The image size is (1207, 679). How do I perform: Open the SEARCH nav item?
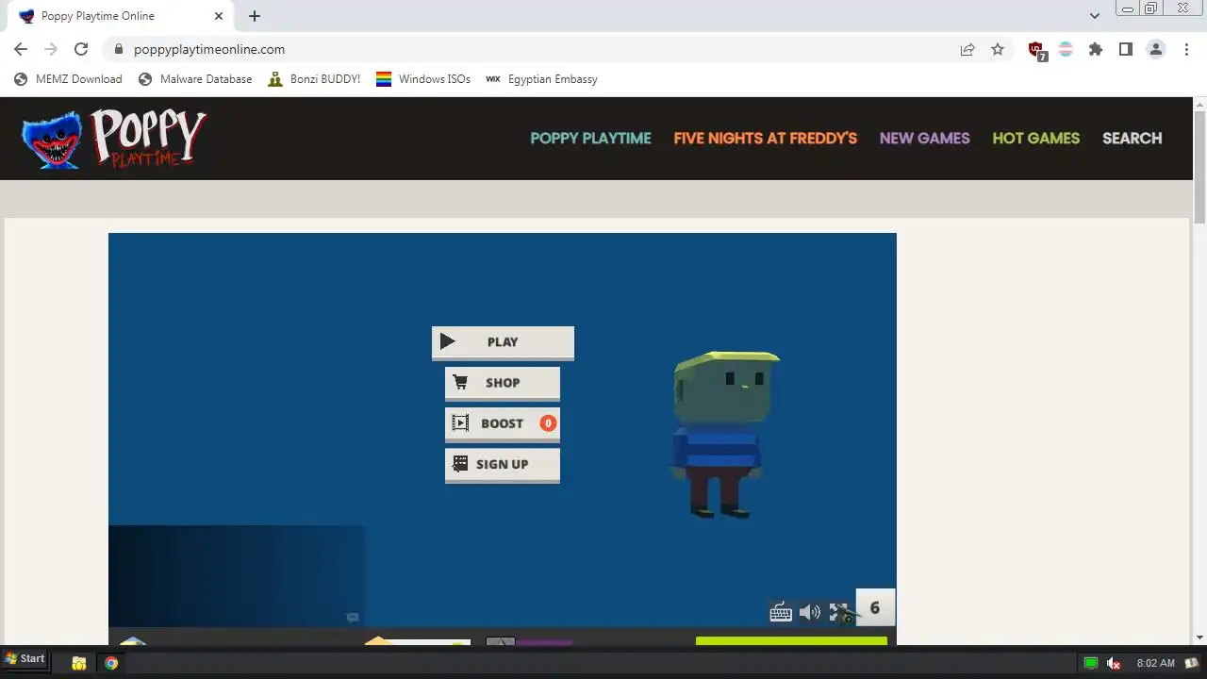pyautogui.click(x=1132, y=138)
